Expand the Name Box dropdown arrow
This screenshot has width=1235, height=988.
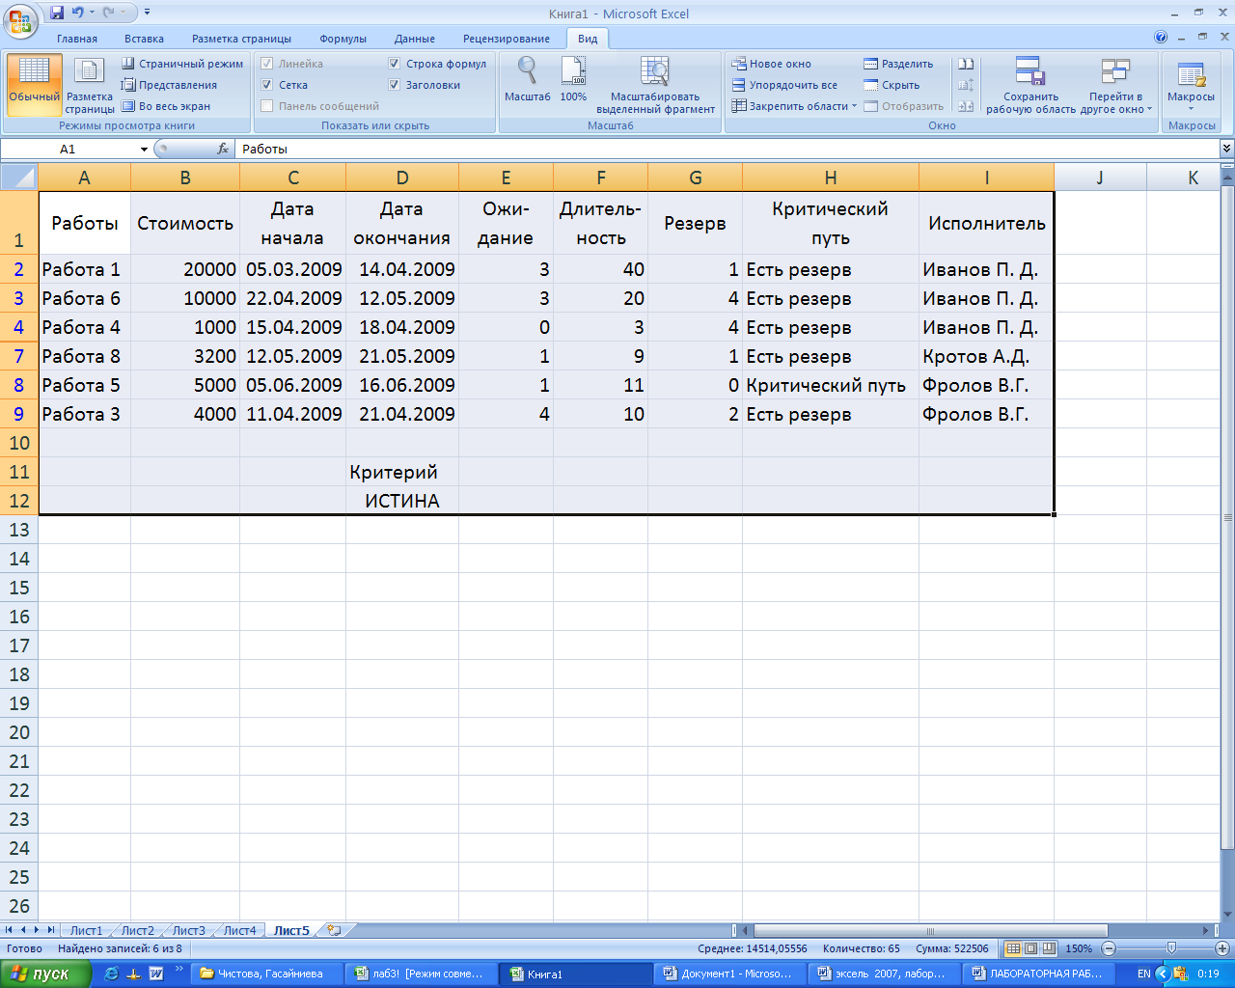coord(144,149)
